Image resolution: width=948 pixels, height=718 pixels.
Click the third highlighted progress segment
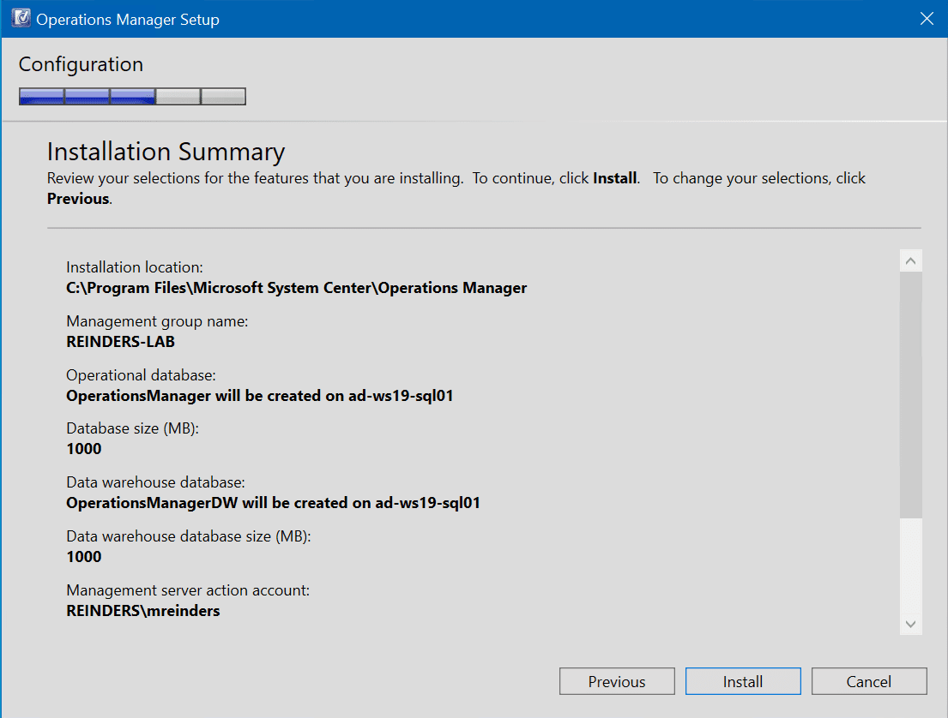(132, 96)
